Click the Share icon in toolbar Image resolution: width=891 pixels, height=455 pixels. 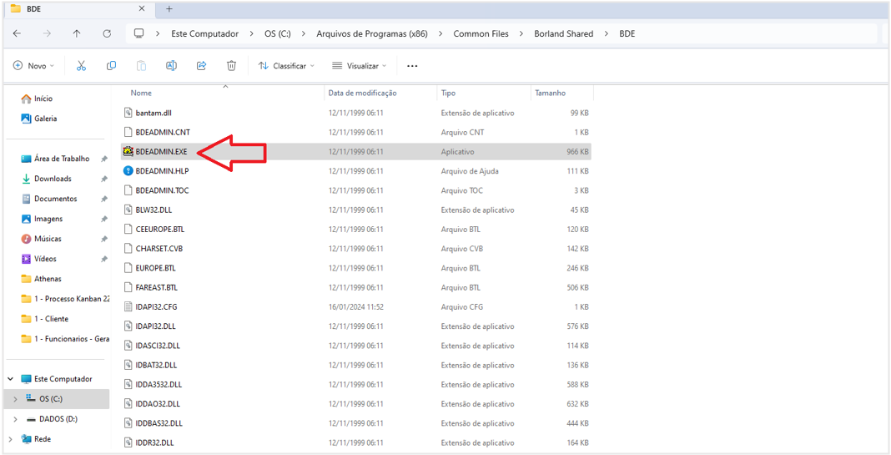tap(201, 65)
